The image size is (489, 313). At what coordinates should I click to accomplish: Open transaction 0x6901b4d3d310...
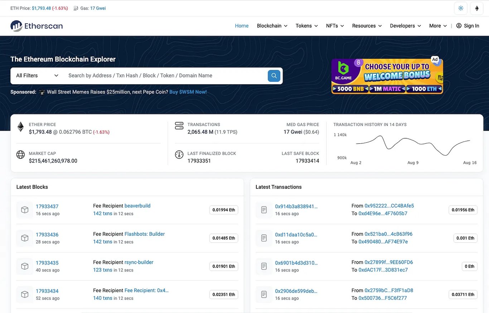[296, 263]
